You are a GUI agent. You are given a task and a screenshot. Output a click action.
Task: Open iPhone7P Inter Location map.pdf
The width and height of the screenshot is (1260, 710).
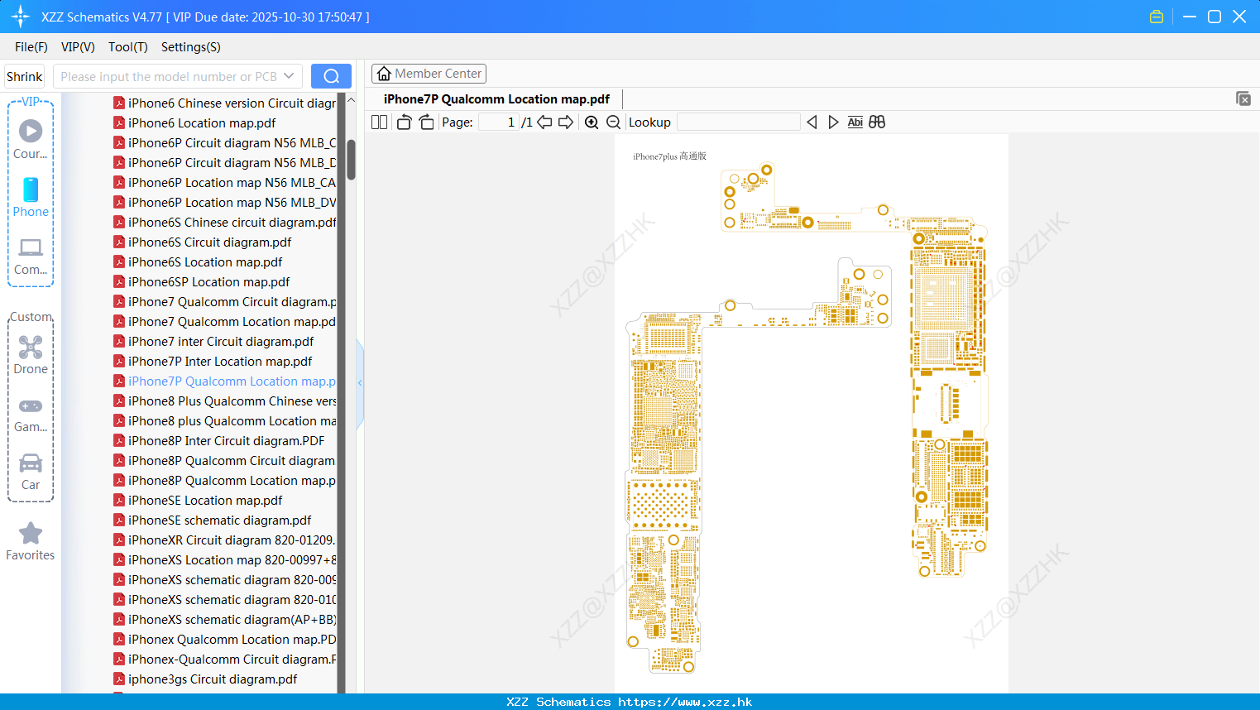(x=213, y=362)
